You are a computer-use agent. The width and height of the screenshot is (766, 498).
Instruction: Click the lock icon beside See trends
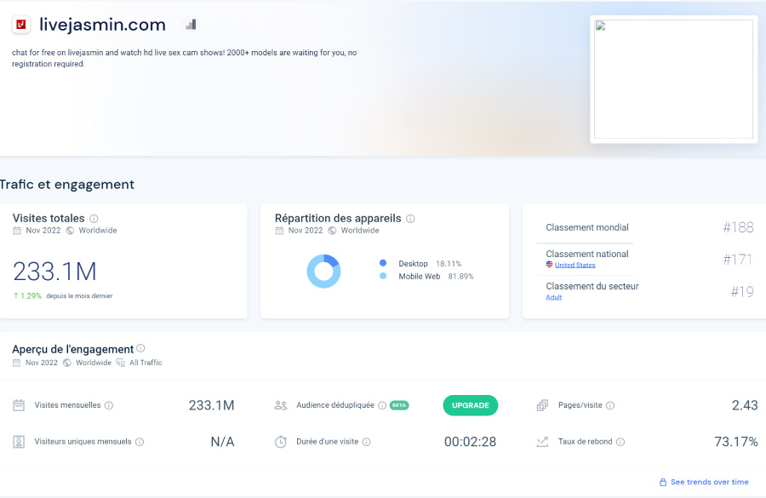pos(663,483)
